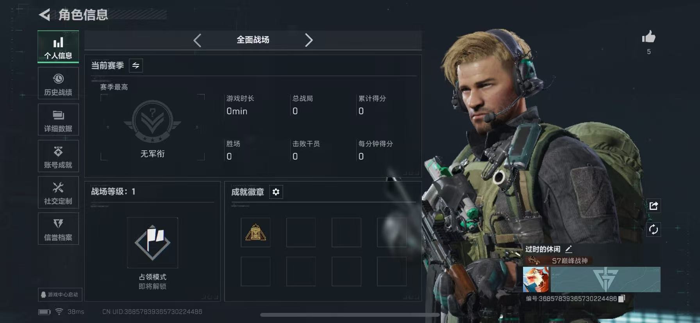Screen dimensions: 700x323
Task: Edit the nickname 过时的休闲 with the pencil icon
Action: 569,249
